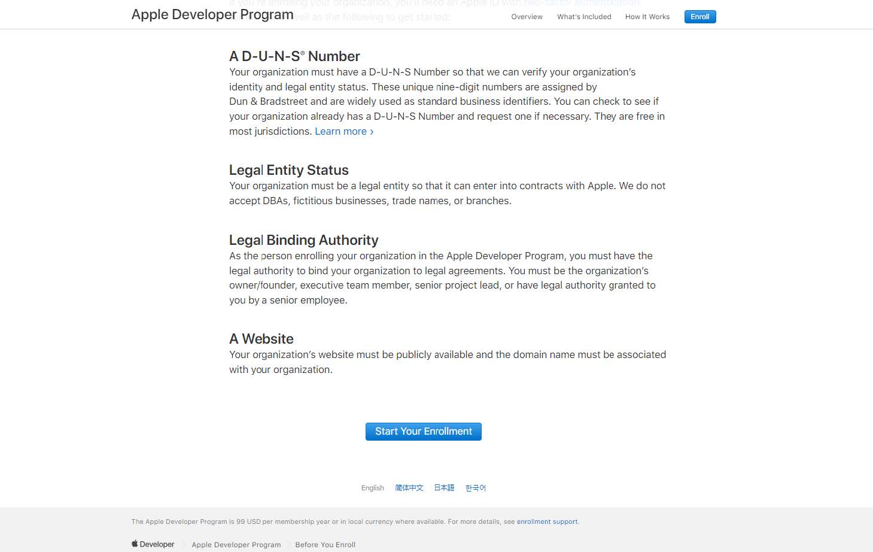Open the enrollment support link
Image resolution: width=873 pixels, height=552 pixels.
coord(547,521)
